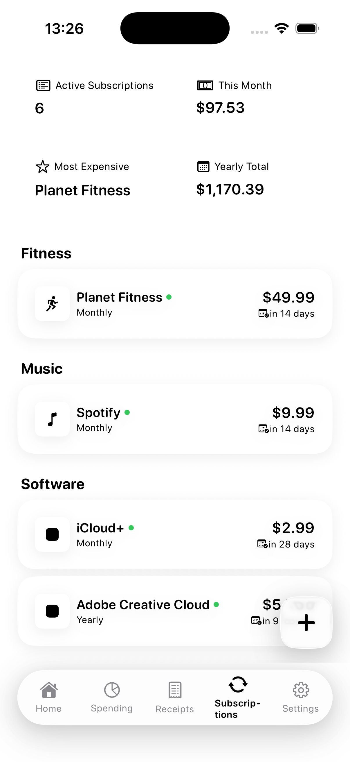Tap the calendar icon beside Yearly Total
Viewport: 350px width, 762px height.
(x=203, y=167)
